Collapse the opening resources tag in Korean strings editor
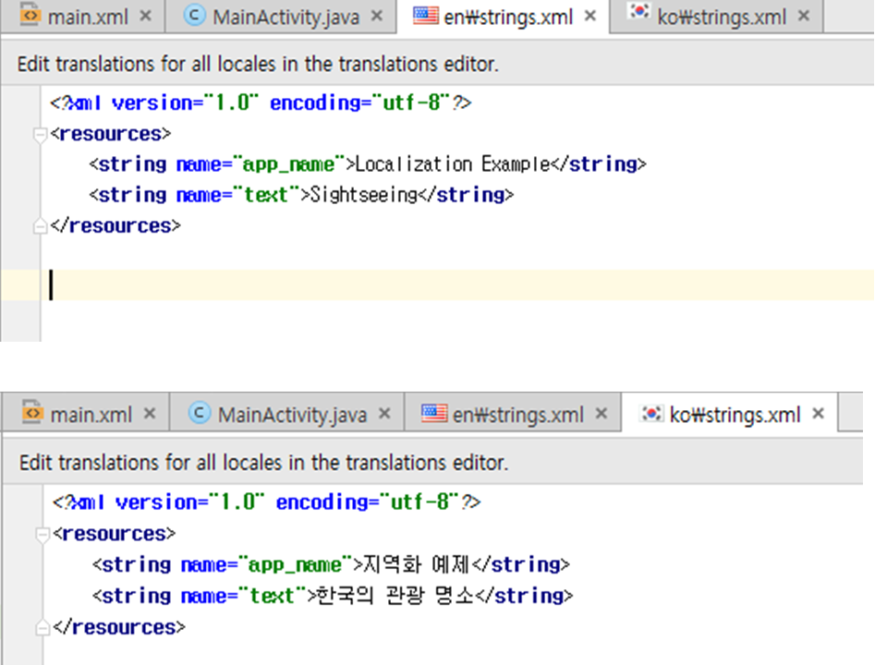Image resolution: width=887 pixels, height=665 pixels. (x=40, y=535)
